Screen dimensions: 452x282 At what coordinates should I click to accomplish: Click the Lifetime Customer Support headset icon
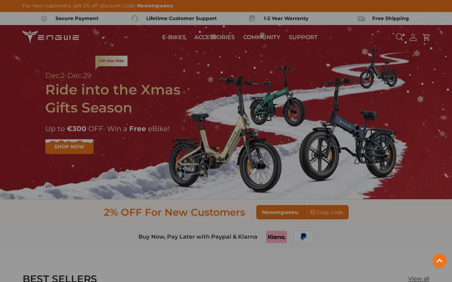(x=135, y=18)
